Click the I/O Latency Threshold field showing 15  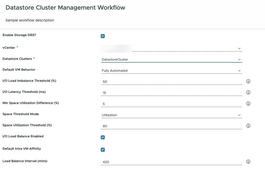click(x=171, y=93)
